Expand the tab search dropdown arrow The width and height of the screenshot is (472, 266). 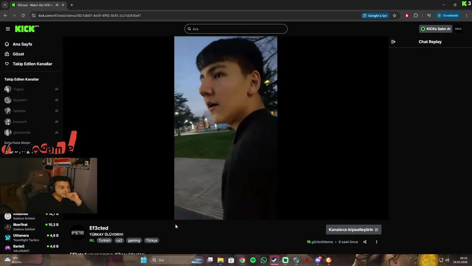[x=4, y=5]
